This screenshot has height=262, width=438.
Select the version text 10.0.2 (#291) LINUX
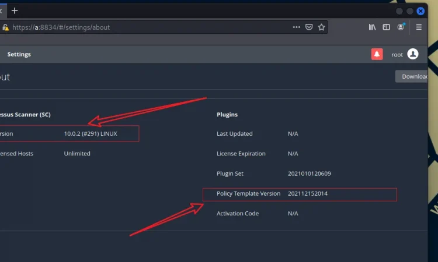pyautogui.click(x=91, y=134)
